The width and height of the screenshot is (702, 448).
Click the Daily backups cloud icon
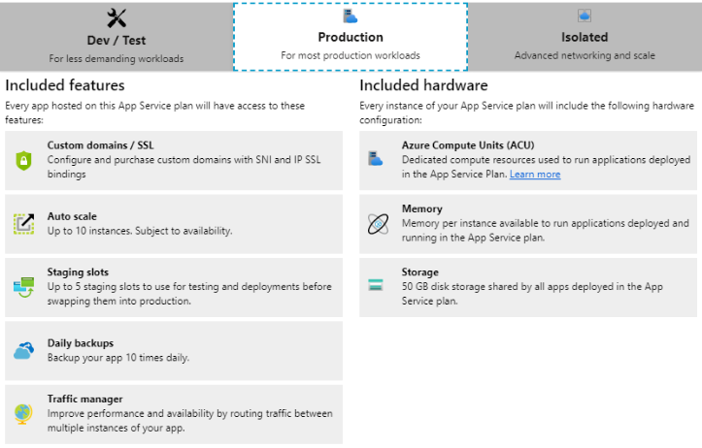click(24, 351)
